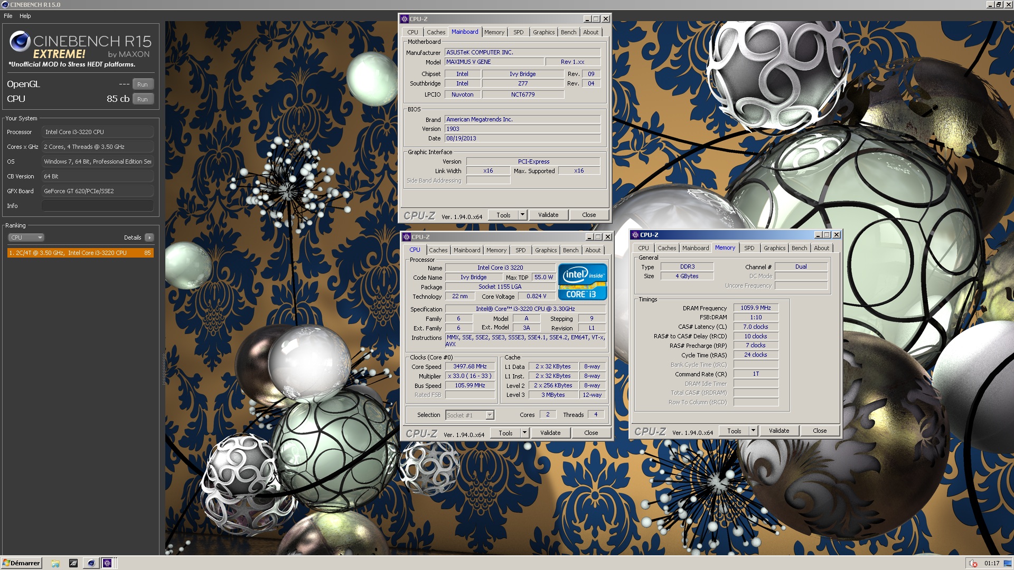This screenshot has height=570, width=1014.
Task: Open Bench tab in the CPU tab window
Action: tap(570, 250)
